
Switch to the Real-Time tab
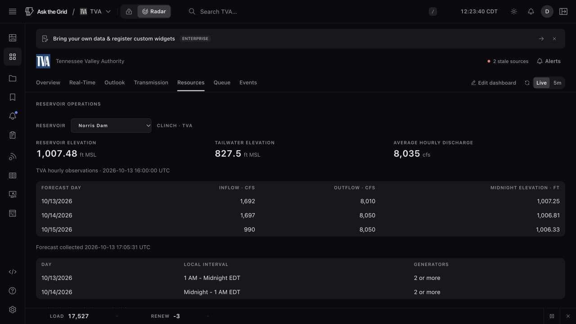(x=82, y=83)
